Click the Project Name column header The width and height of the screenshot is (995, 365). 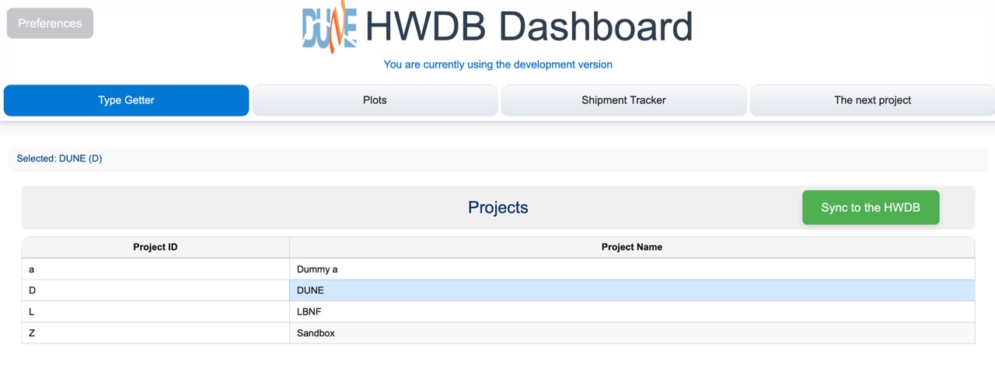coord(632,247)
